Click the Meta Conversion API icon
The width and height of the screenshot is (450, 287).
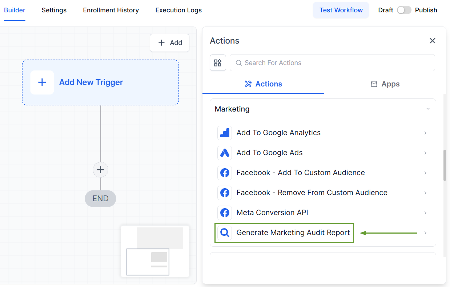[x=225, y=213]
